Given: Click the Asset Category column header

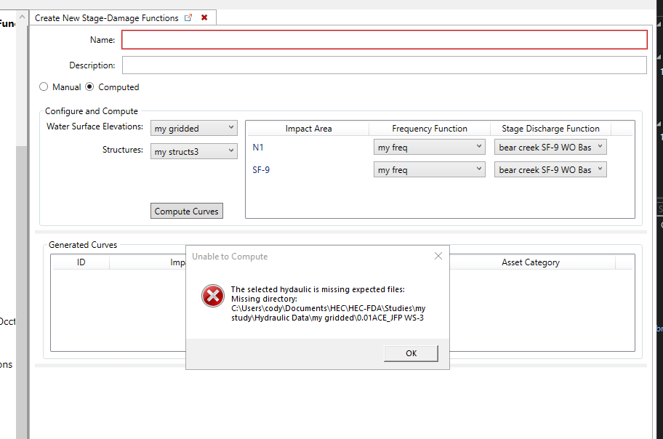Looking at the screenshot, I should (x=531, y=262).
